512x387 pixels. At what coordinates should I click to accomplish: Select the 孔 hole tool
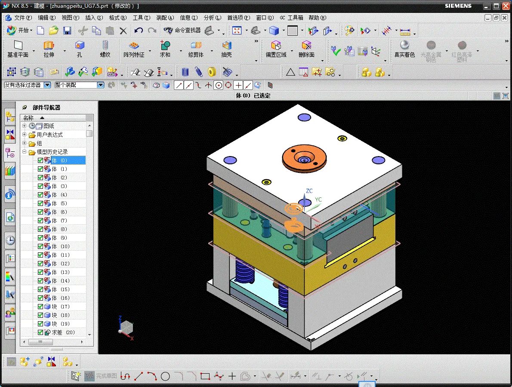click(x=79, y=49)
